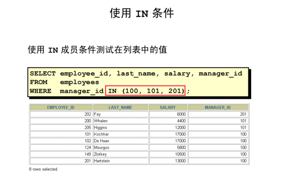Image resolution: width=285 pixels, height=182 pixels.
Task: Click the EMPLOYEE_ID column header
Action: [61, 108]
